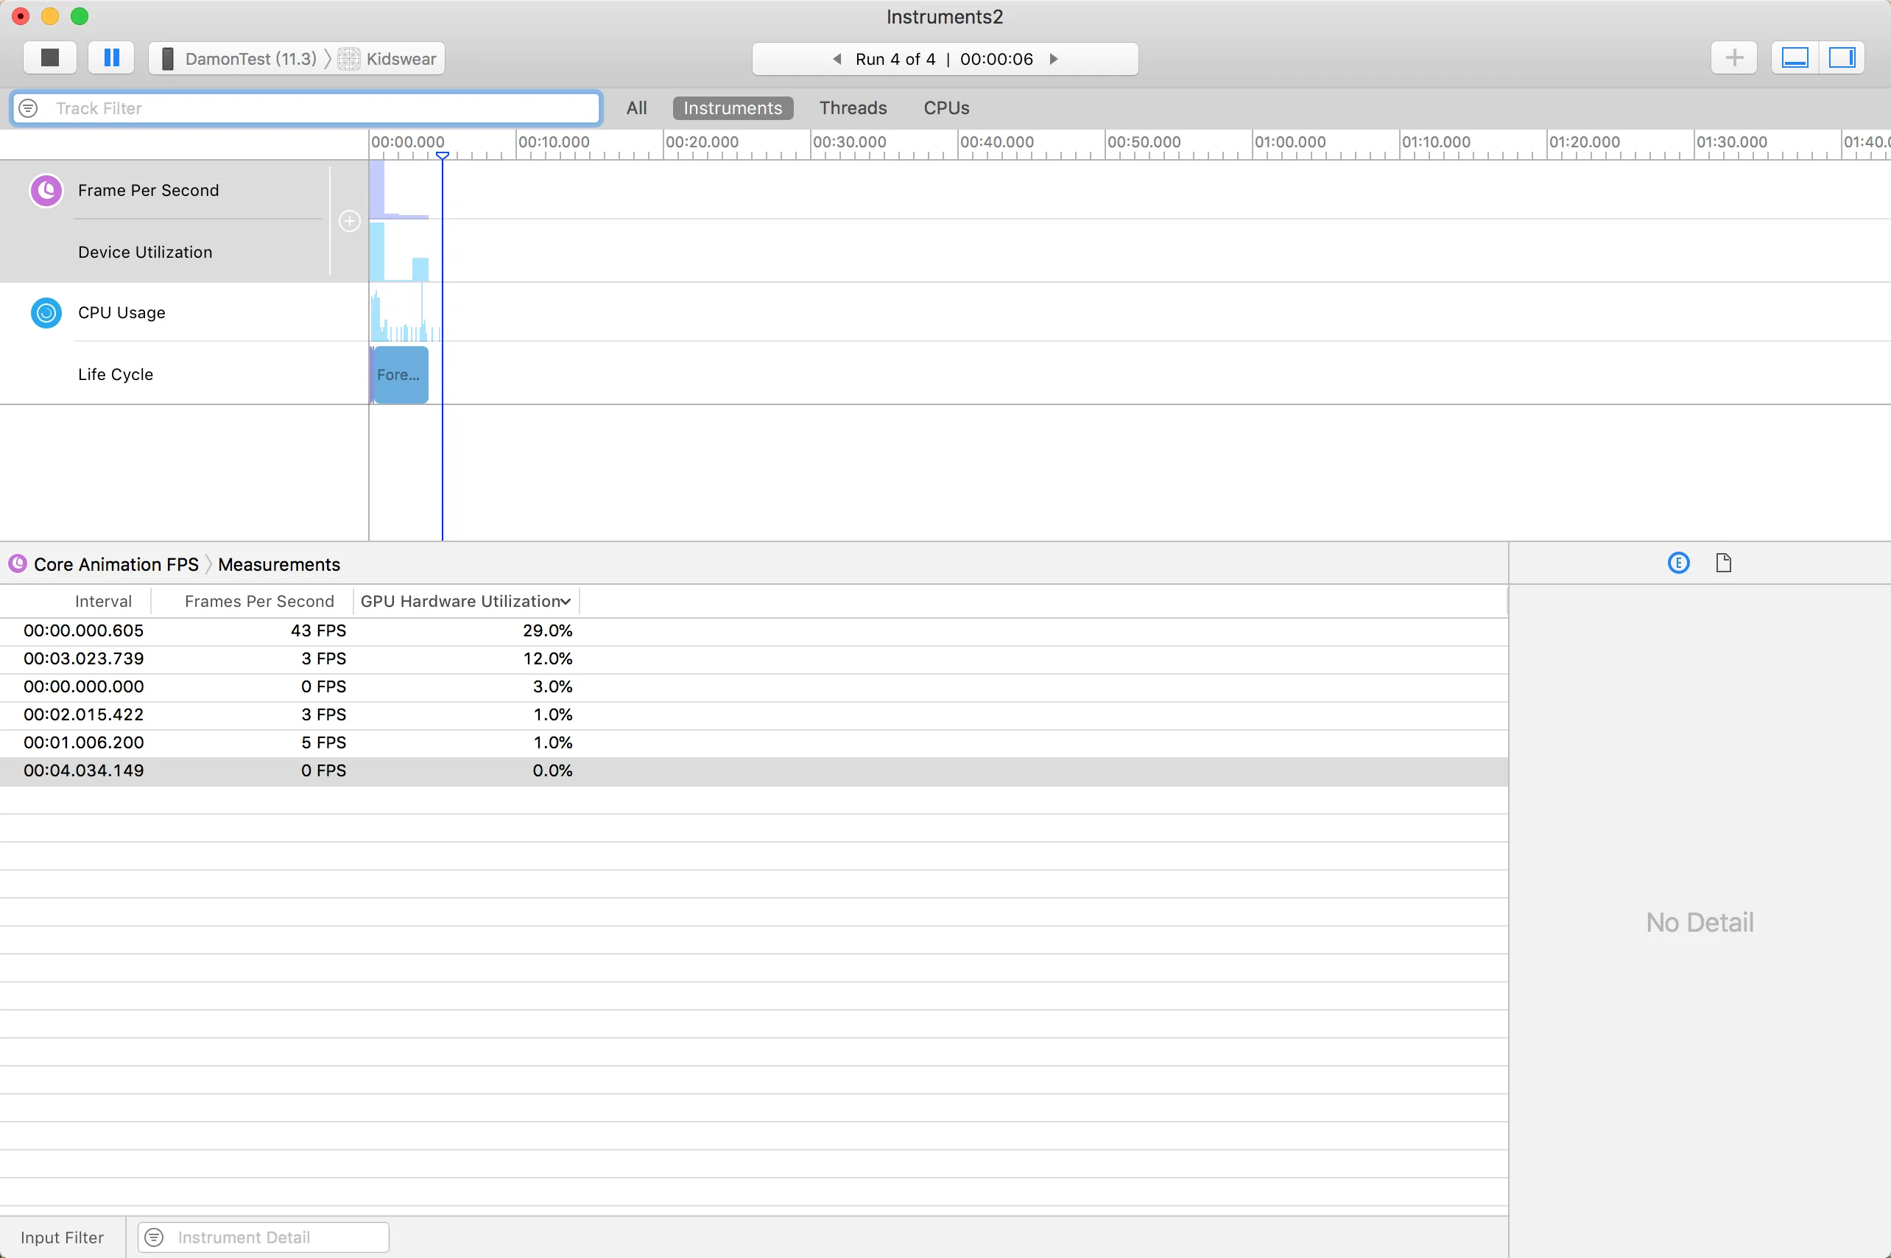Go to the previous run arrow
This screenshot has height=1258, width=1891.
[837, 59]
